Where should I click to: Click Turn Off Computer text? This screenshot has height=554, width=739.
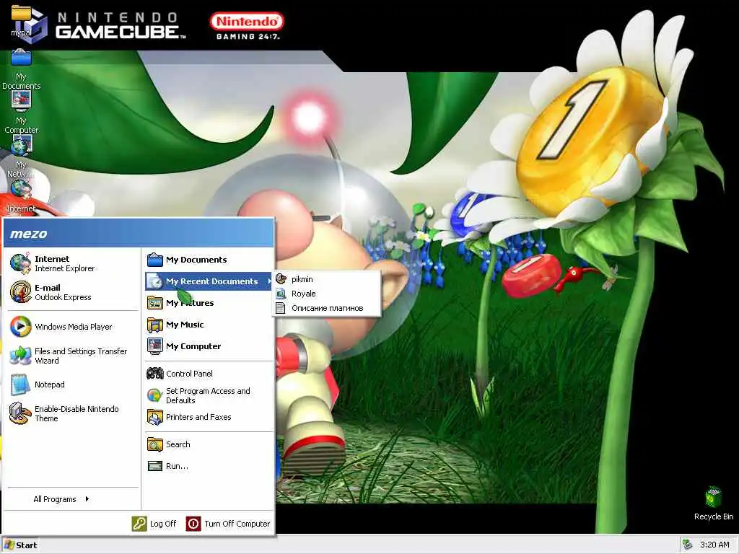(237, 524)
